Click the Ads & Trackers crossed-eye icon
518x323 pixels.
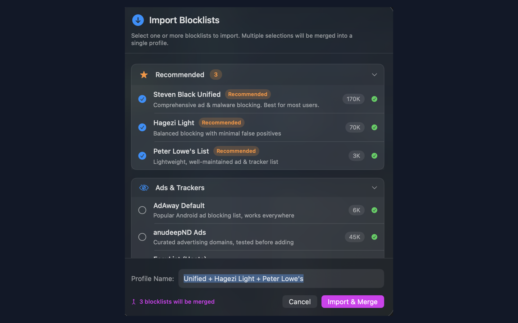pos(144,188)
